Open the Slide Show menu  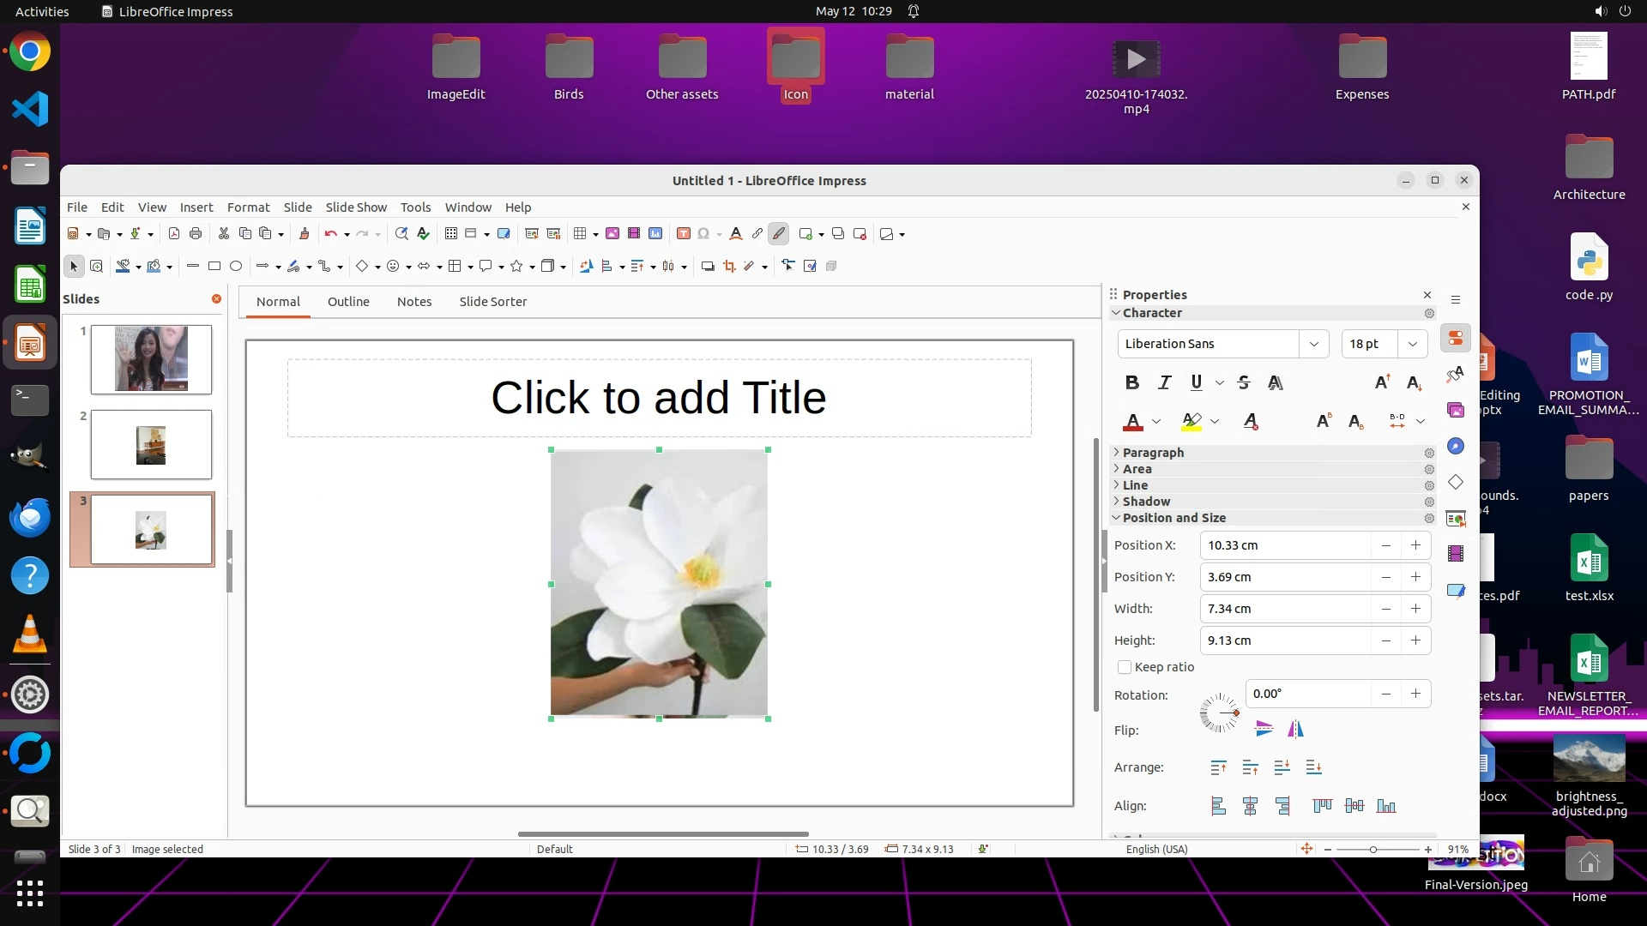click(356, 207)
